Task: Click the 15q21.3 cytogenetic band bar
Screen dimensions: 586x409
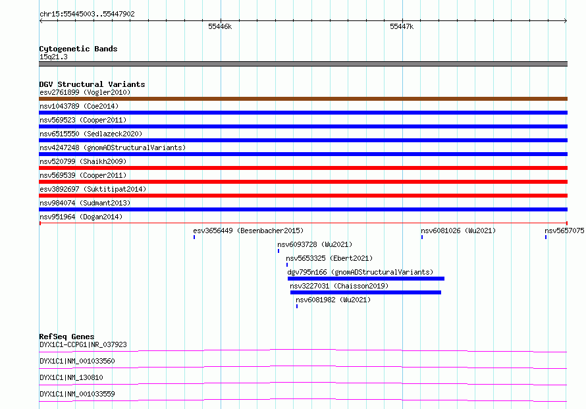Action: (x=303, y=64)
